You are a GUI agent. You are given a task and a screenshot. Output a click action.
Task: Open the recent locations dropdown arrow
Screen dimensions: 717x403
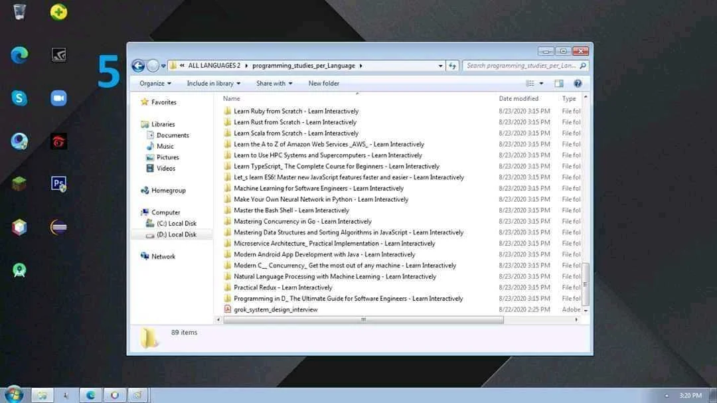click(163, 66)
